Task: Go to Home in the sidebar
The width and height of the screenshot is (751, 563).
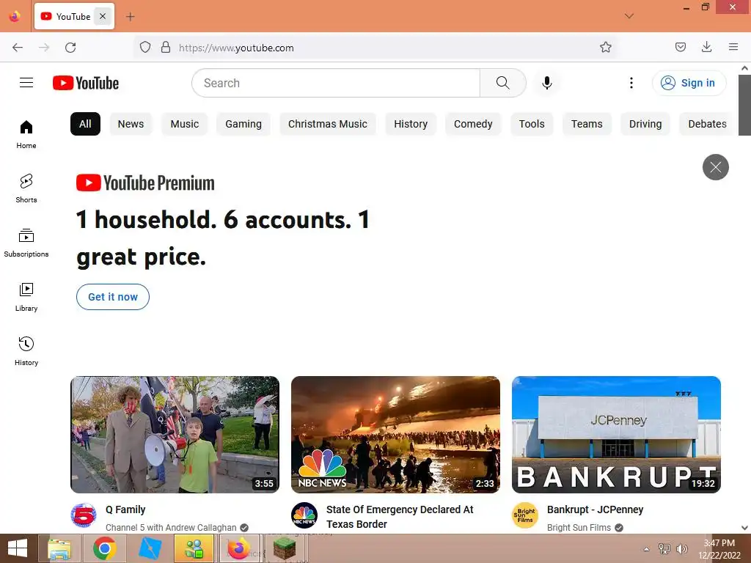Action: click(26, 135)
